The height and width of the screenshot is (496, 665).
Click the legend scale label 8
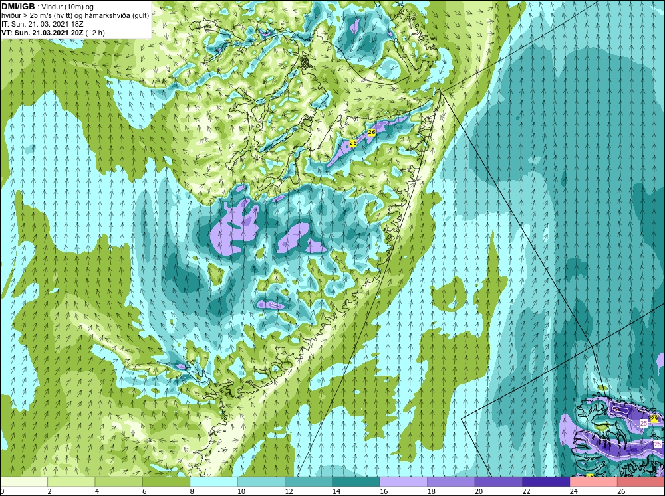[192, 491]
